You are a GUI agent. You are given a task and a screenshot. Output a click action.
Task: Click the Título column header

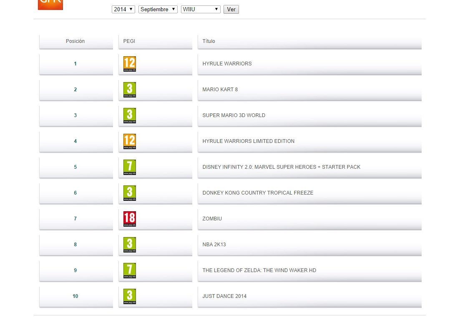click(209, 41)
